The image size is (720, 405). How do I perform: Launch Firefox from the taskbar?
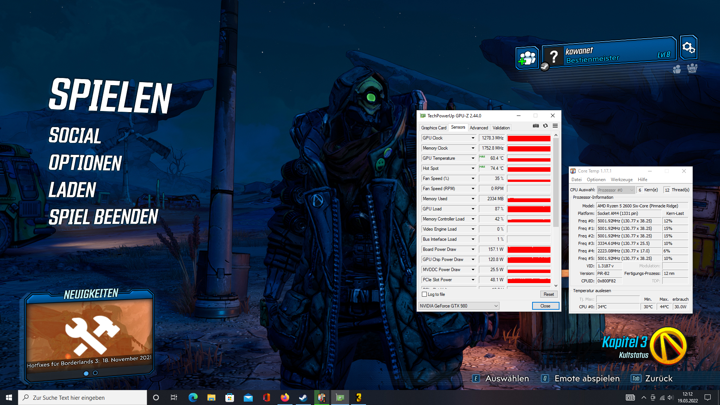tap(285, 397)
